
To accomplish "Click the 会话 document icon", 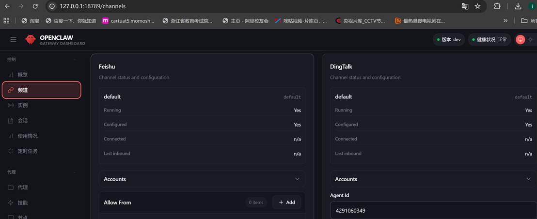I will (11, 121).
